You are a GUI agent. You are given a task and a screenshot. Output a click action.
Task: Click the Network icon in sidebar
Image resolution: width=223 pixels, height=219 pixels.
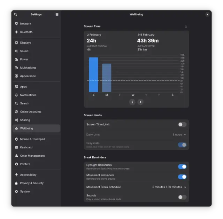(16, 24)
